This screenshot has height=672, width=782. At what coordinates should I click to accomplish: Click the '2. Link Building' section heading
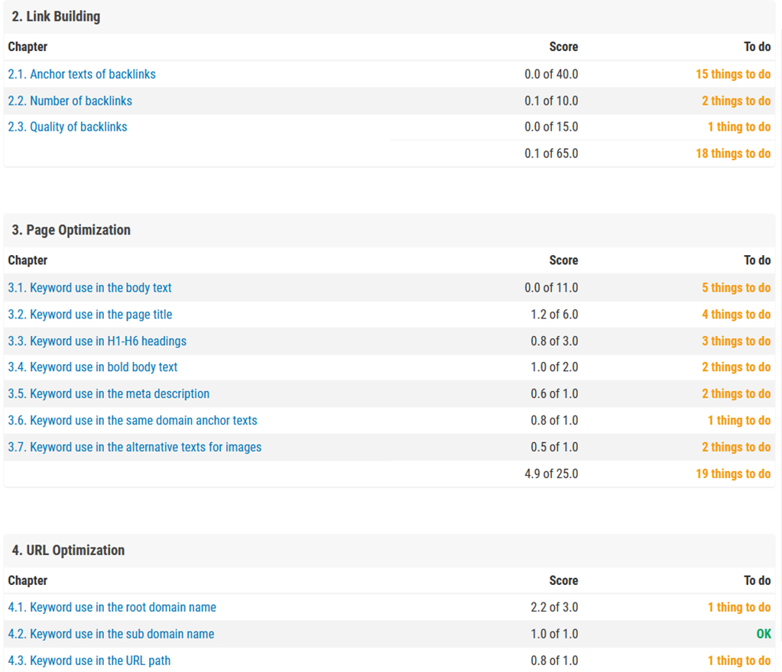56,17
